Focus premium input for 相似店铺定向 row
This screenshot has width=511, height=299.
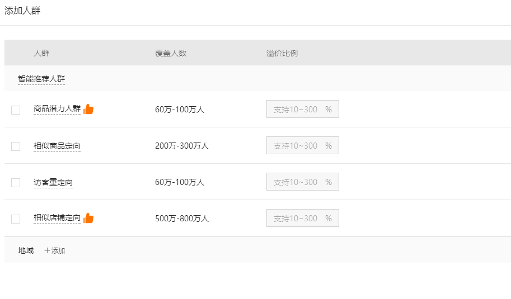pyautogui.click(x=303, y=218)
